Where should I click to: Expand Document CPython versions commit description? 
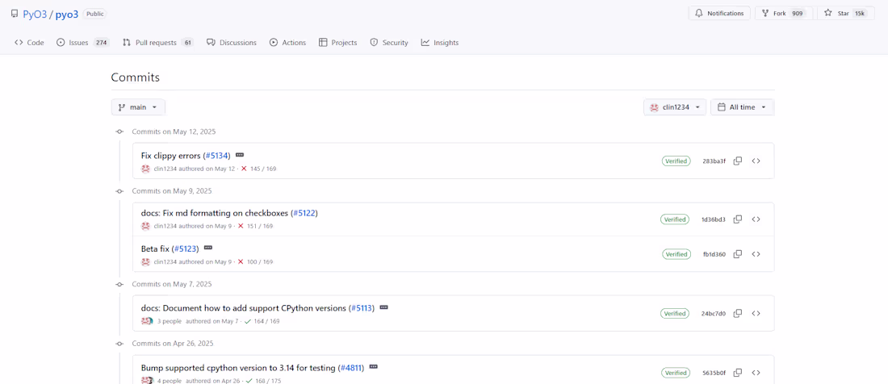coord(383,307)
